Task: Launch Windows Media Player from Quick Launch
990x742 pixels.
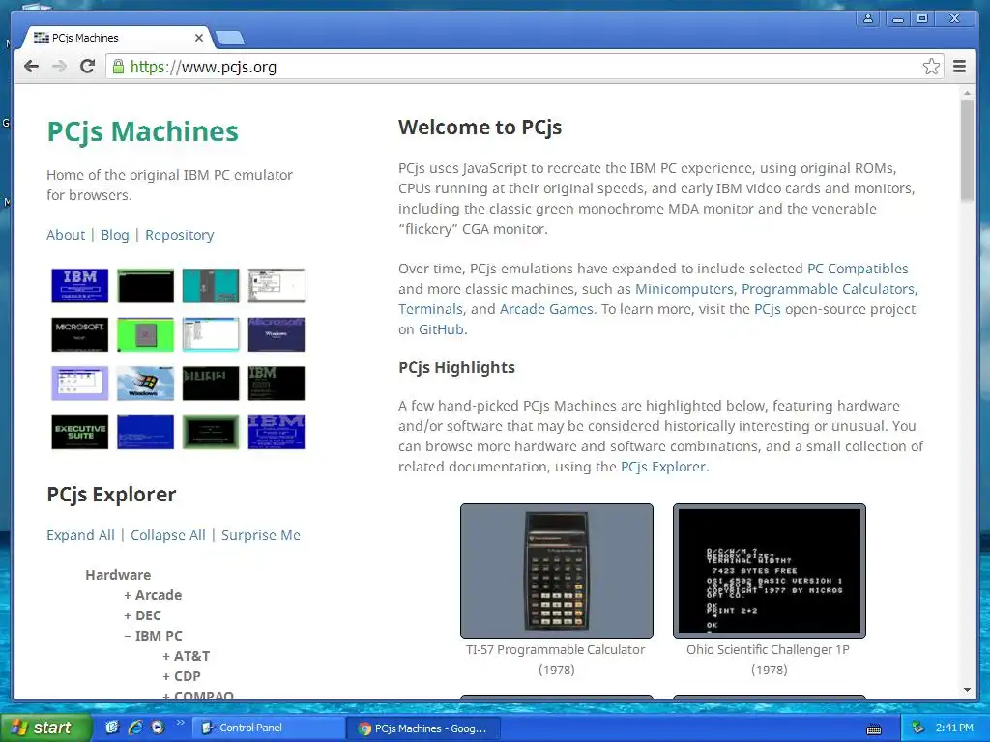Action: [x=158, y=728]
